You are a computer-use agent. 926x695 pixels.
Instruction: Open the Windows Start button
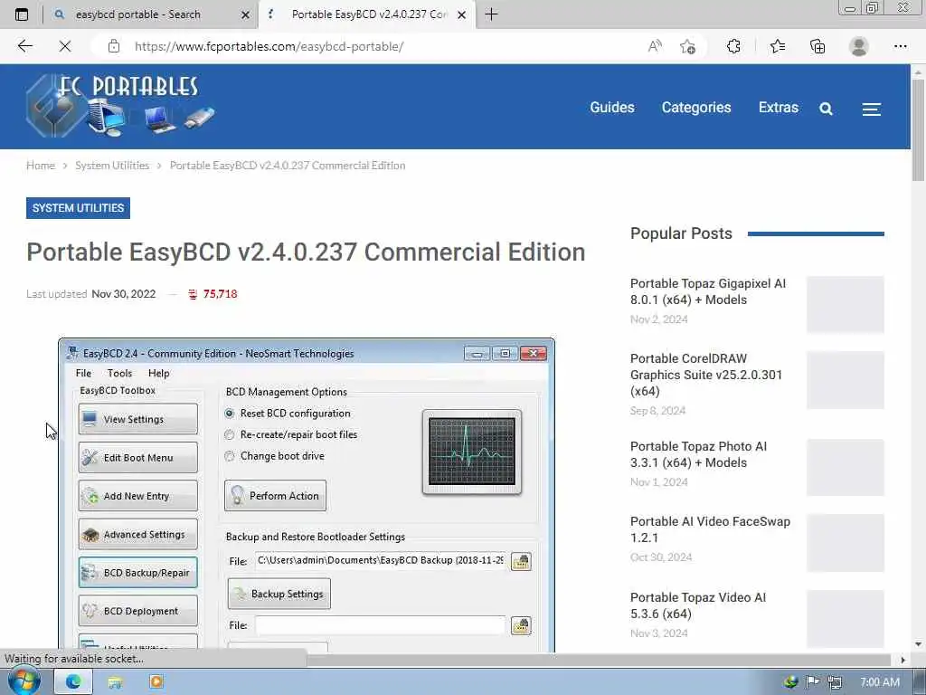coord(24,681)
